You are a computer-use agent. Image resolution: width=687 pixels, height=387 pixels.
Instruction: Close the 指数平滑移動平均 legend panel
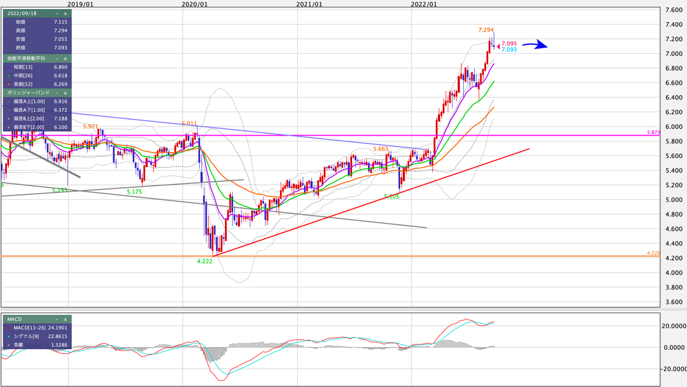pos(65,58)
